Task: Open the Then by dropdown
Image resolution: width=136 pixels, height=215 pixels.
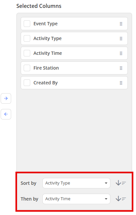Action: tap(76, 199)
